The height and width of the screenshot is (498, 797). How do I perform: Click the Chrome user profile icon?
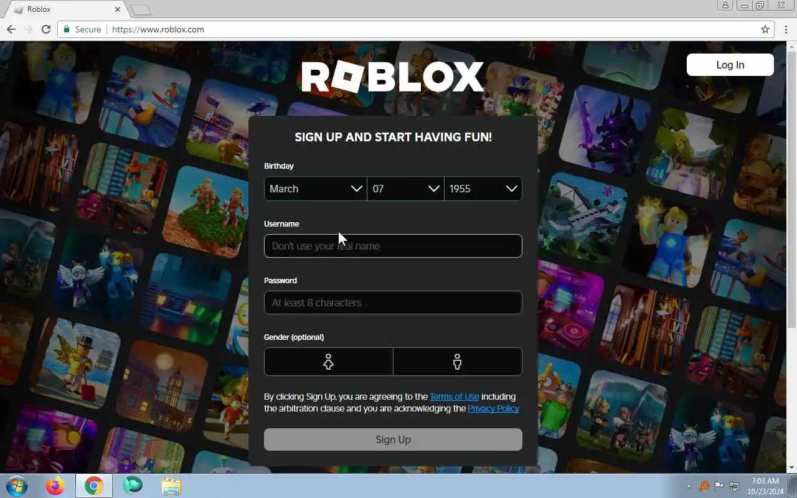725,5
